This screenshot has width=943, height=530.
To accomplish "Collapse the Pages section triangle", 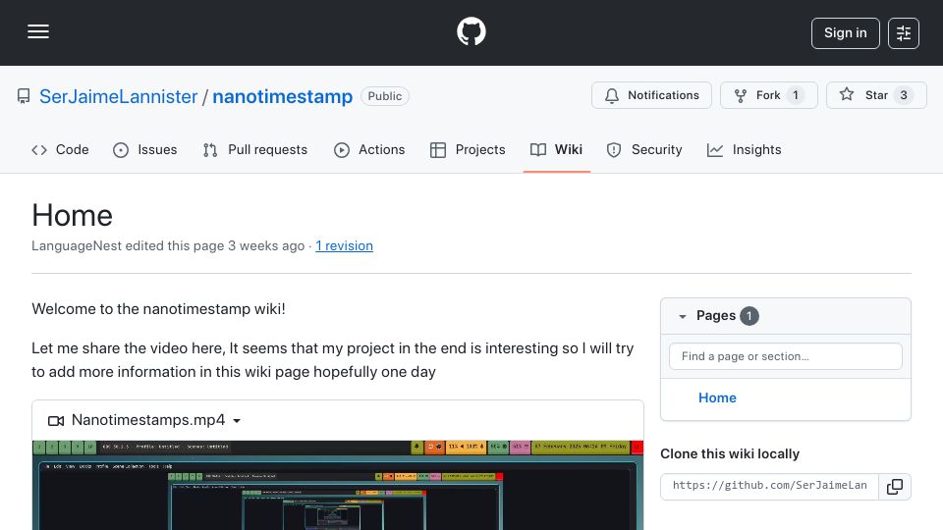I will pyautogui.click(x=682, y=316).
